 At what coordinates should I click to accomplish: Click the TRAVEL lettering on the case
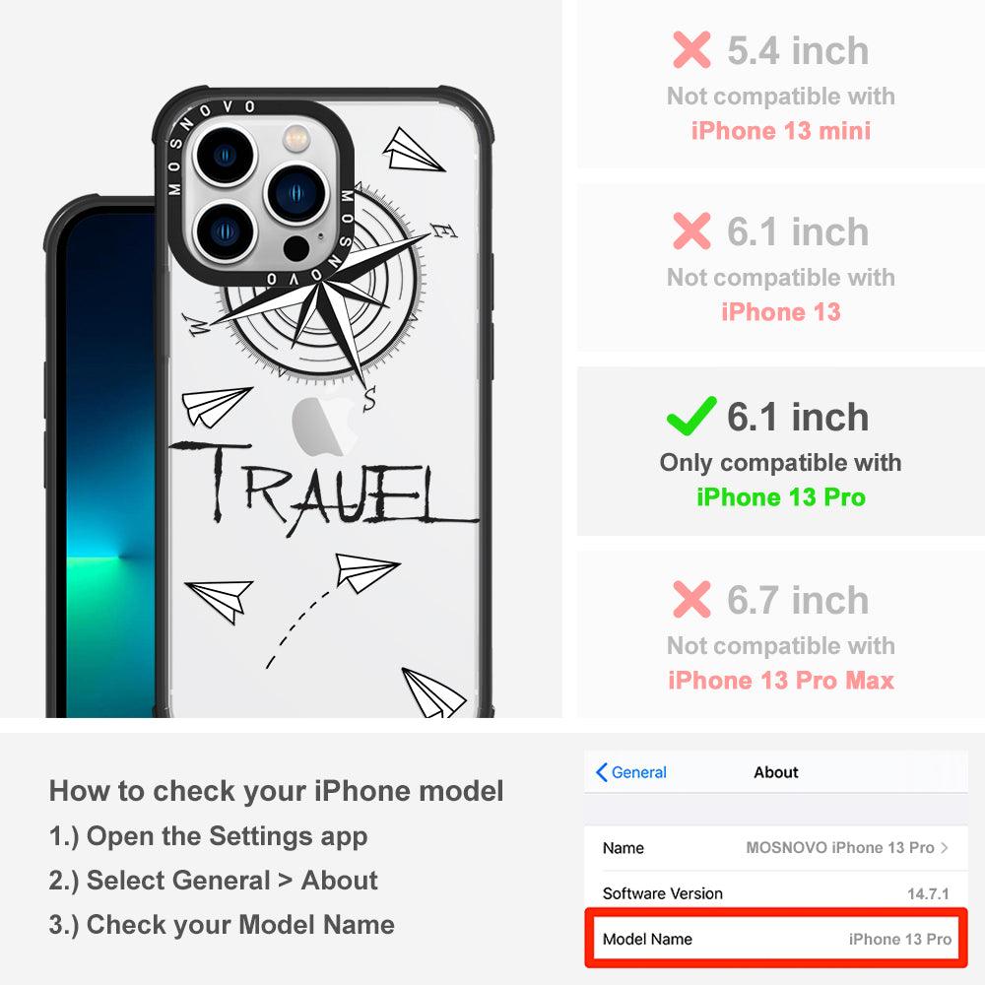tap(322, 487)
